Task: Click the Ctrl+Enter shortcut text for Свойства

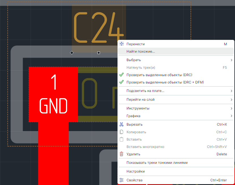Action: tap(219, 180)
